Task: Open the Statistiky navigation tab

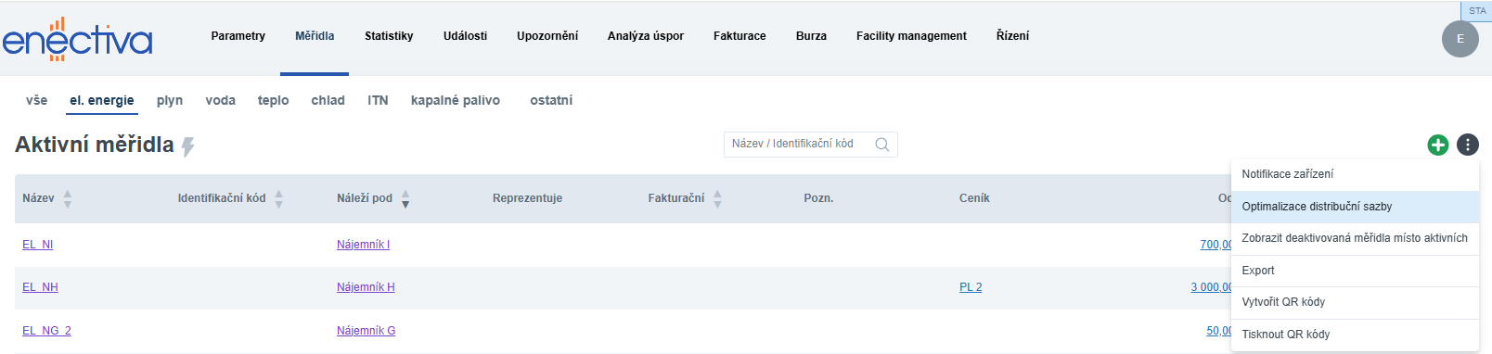Action: tap(389, 36)
